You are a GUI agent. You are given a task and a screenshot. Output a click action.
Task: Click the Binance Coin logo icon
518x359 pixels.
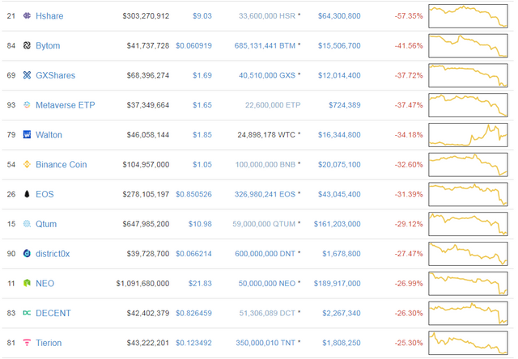tap(28, 164)
